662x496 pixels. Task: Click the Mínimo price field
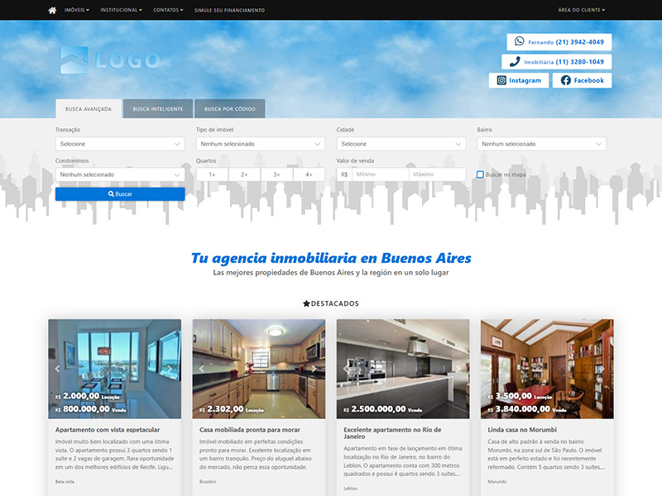click(x=380, y=174)
